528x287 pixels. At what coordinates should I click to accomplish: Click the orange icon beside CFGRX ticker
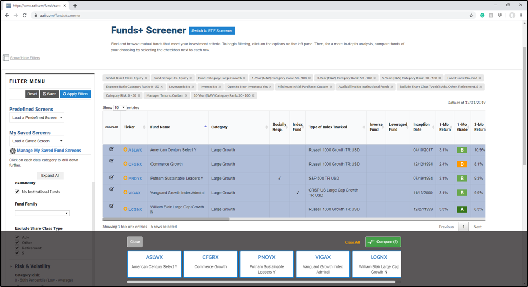[x=125, y=163]
